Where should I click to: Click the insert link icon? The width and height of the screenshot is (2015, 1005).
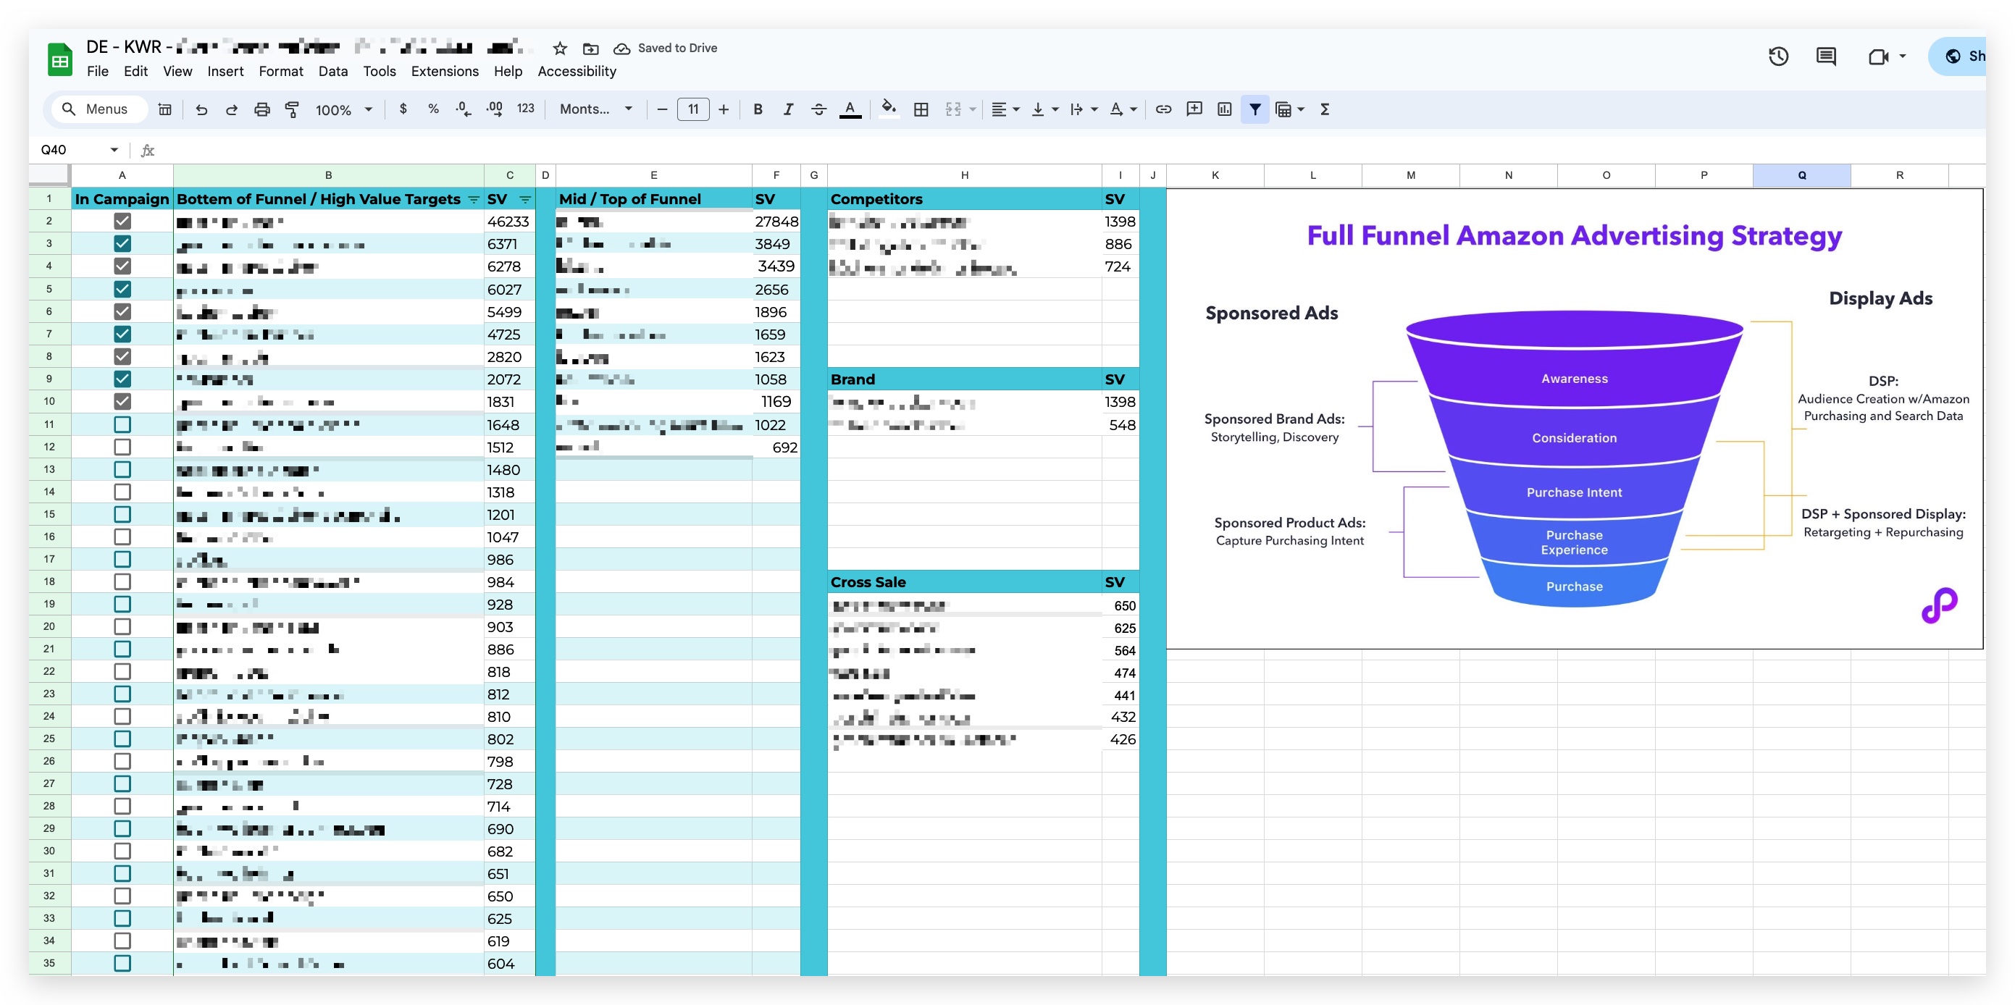[x=1163, y=109]
